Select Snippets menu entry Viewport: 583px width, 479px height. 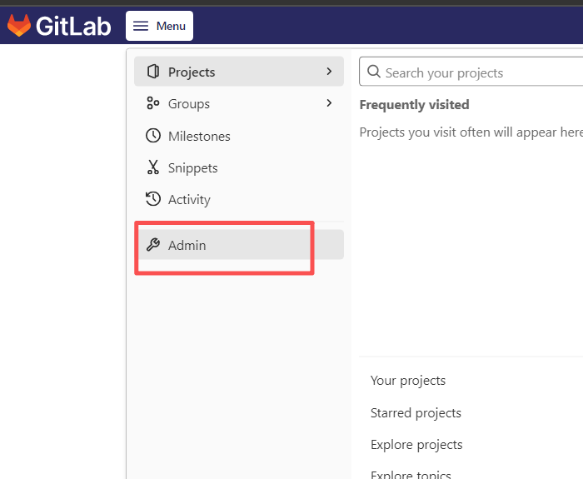[239, 167]
